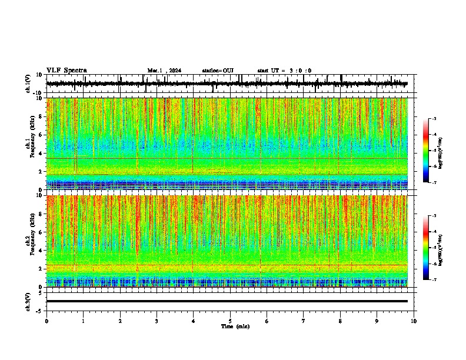Click the time axis tick label 7
This screenshot has width=466, height=360.
pos(304,321)
